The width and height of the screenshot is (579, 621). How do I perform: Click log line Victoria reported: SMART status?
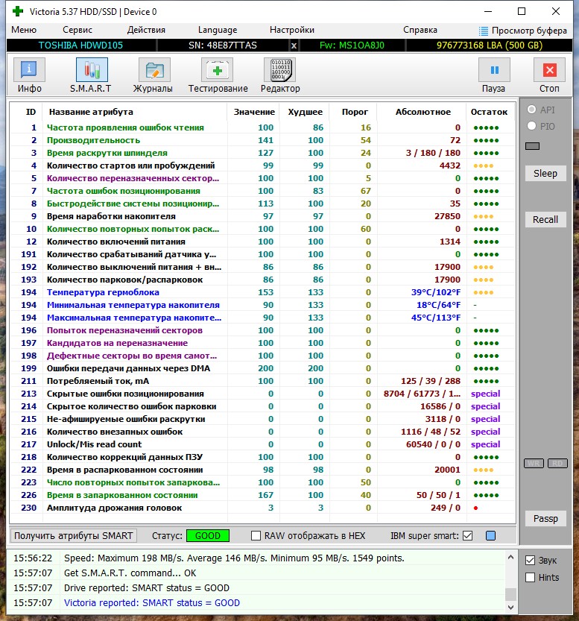pos(151,603)
